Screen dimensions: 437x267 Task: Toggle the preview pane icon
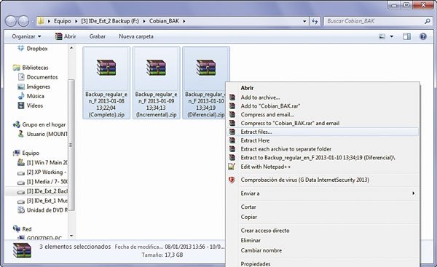(406, 36)
